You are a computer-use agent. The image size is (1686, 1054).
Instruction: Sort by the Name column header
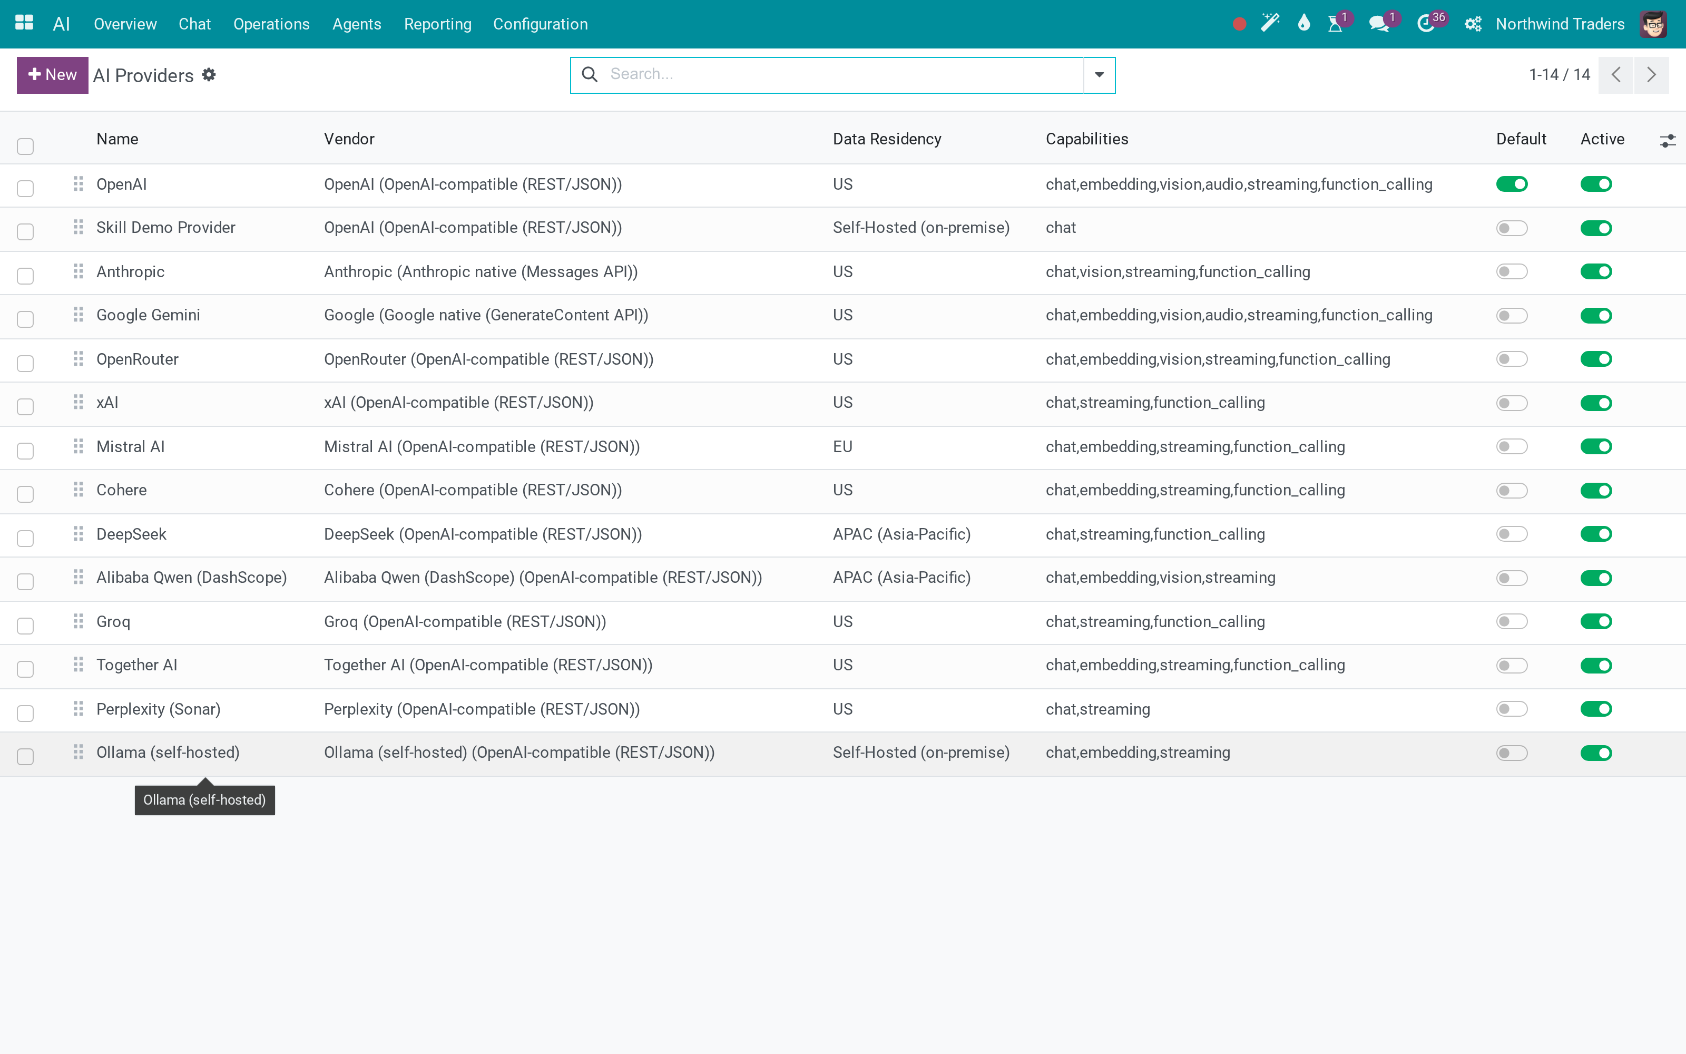click(x=117, y=139)
